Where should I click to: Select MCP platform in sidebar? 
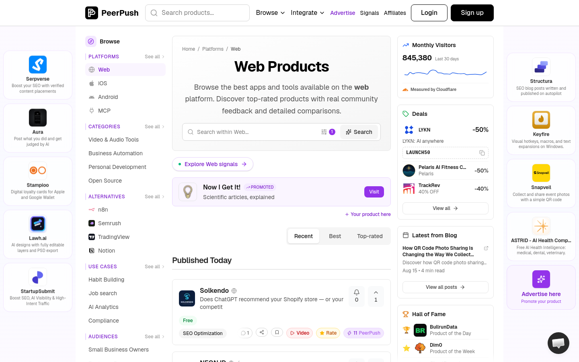125,111
